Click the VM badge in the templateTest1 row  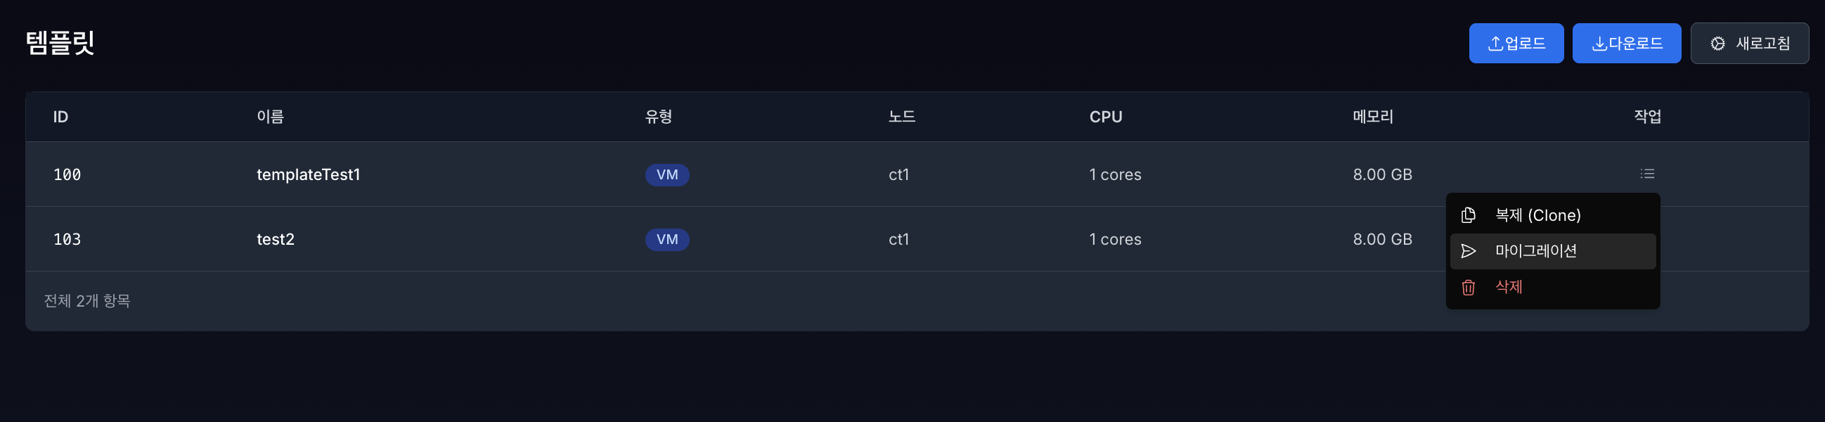coord(666,174)
